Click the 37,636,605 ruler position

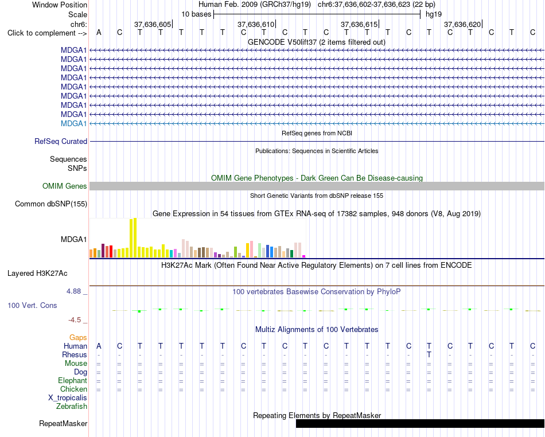153,24
